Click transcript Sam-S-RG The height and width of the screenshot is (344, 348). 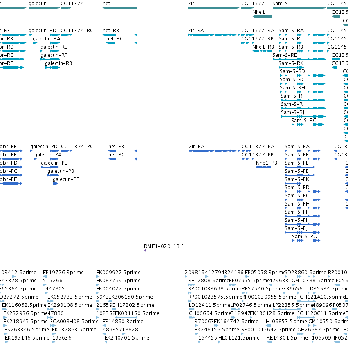(308, 125)
